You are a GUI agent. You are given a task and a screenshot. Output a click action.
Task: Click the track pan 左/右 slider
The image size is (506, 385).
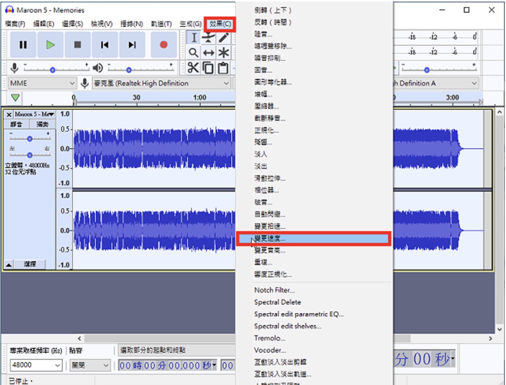[x=30, y=153]
